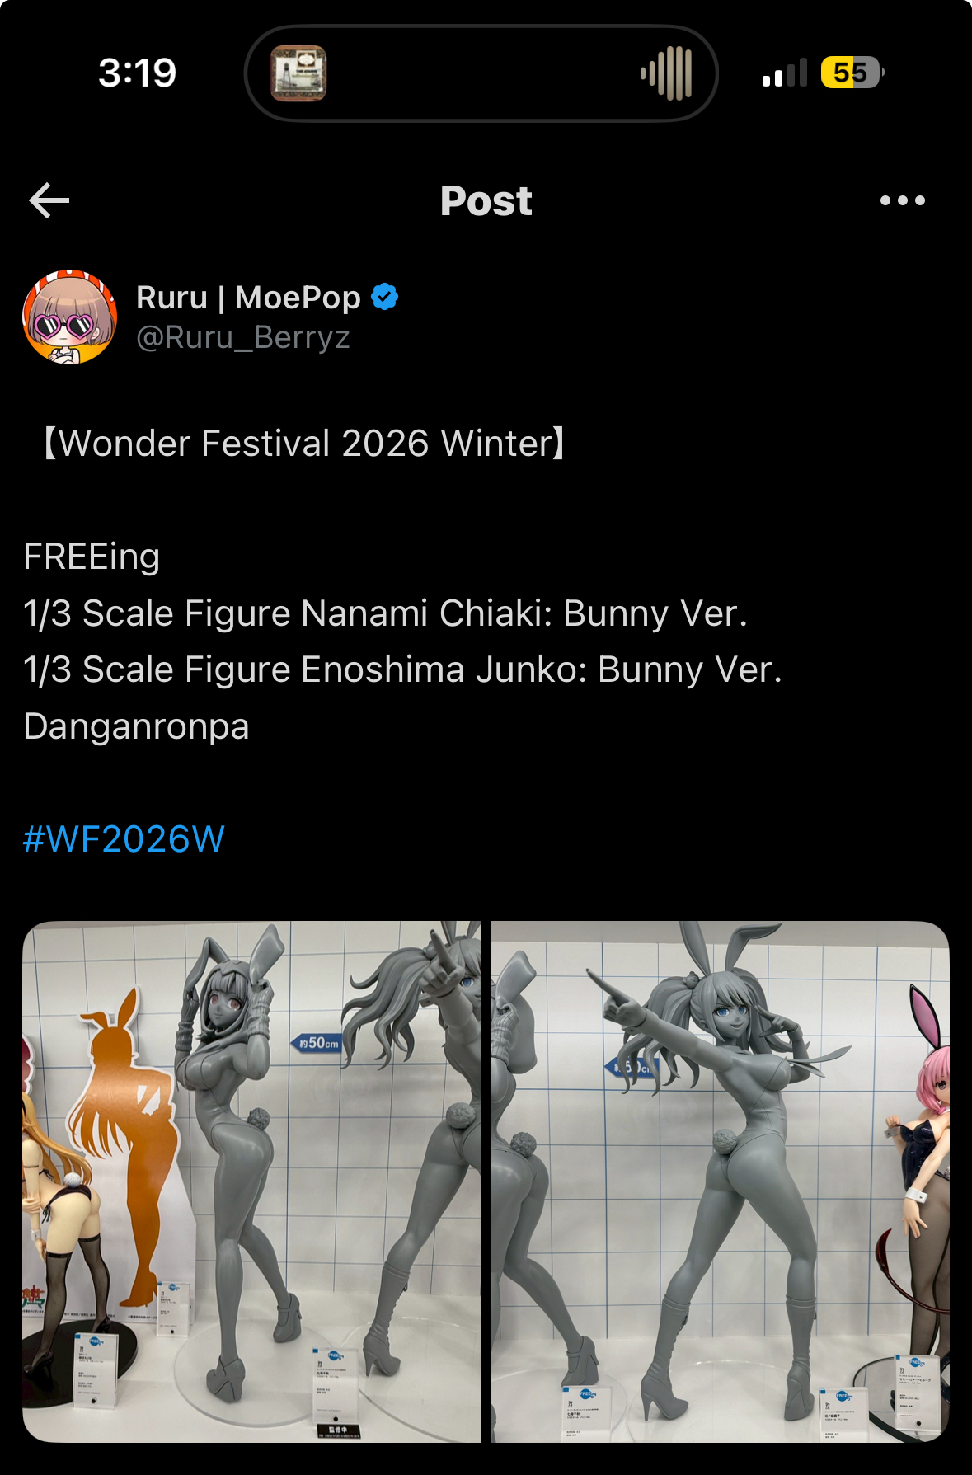Tap the cellular signal strength bars
The height and width of the screenshot is (1475, 972).
coord(785,73)
